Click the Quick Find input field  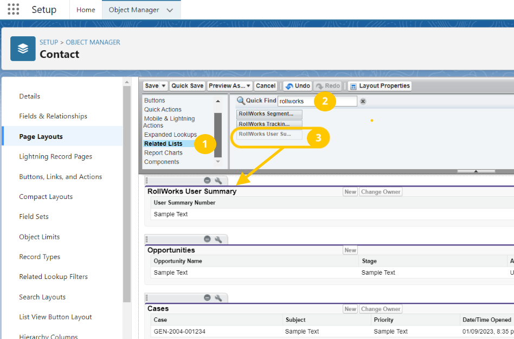pyautogui.click(x=317, y=101)
